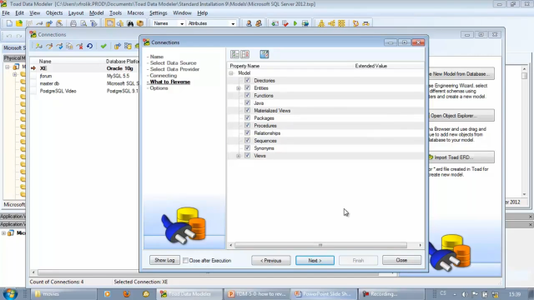Uncheck the Synonyms checkbox
534x300 pixels.
point(248,148)
